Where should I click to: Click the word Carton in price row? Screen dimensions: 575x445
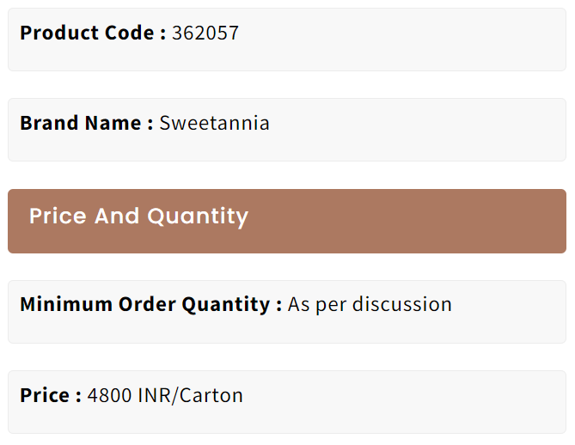211,395
